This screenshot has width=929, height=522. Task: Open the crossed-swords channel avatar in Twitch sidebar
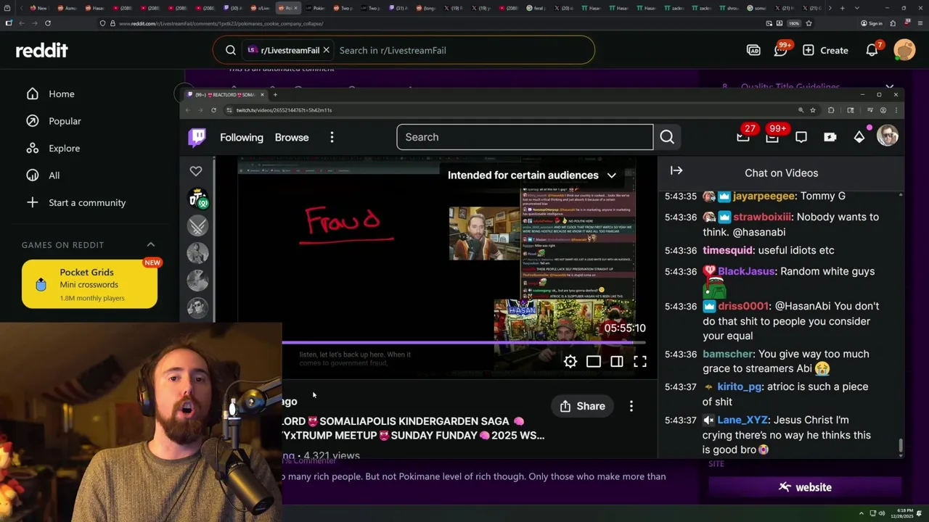point(197,226)
